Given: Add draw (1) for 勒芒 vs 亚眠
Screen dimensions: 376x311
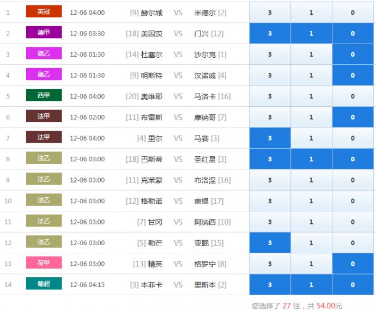Looking at the screenshot, I should [311, 243].
